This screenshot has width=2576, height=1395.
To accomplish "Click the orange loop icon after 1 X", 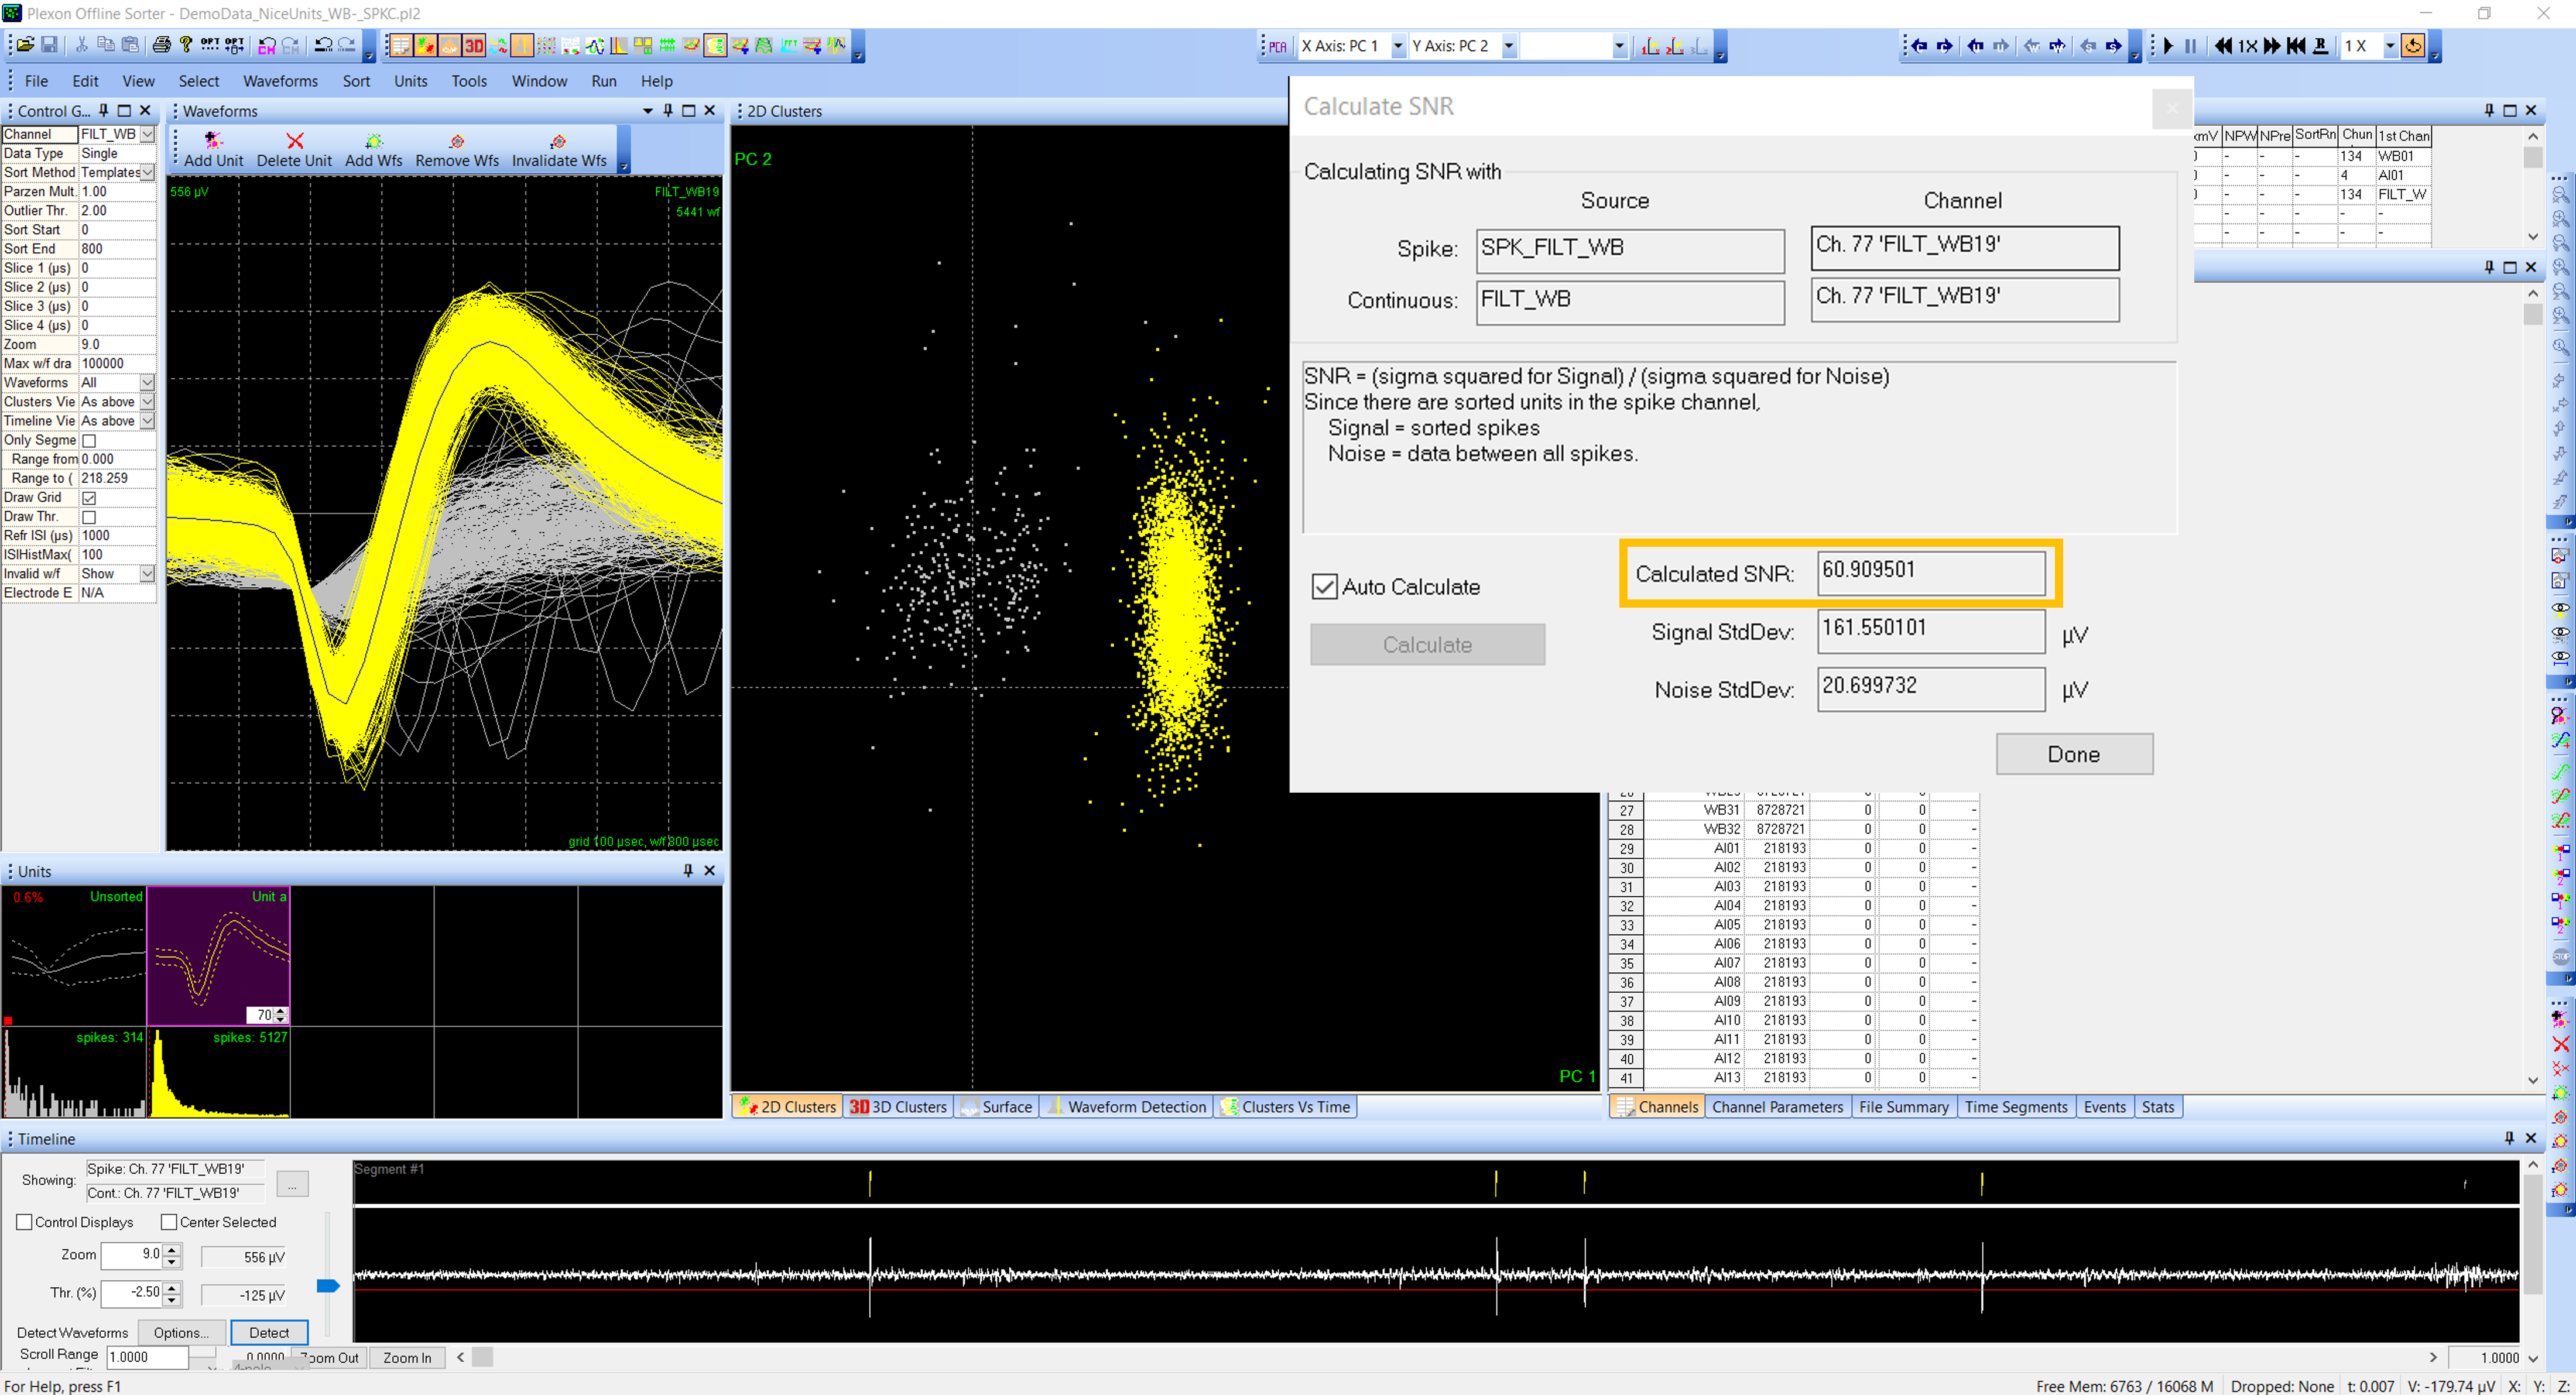I will coord(2413,46).
